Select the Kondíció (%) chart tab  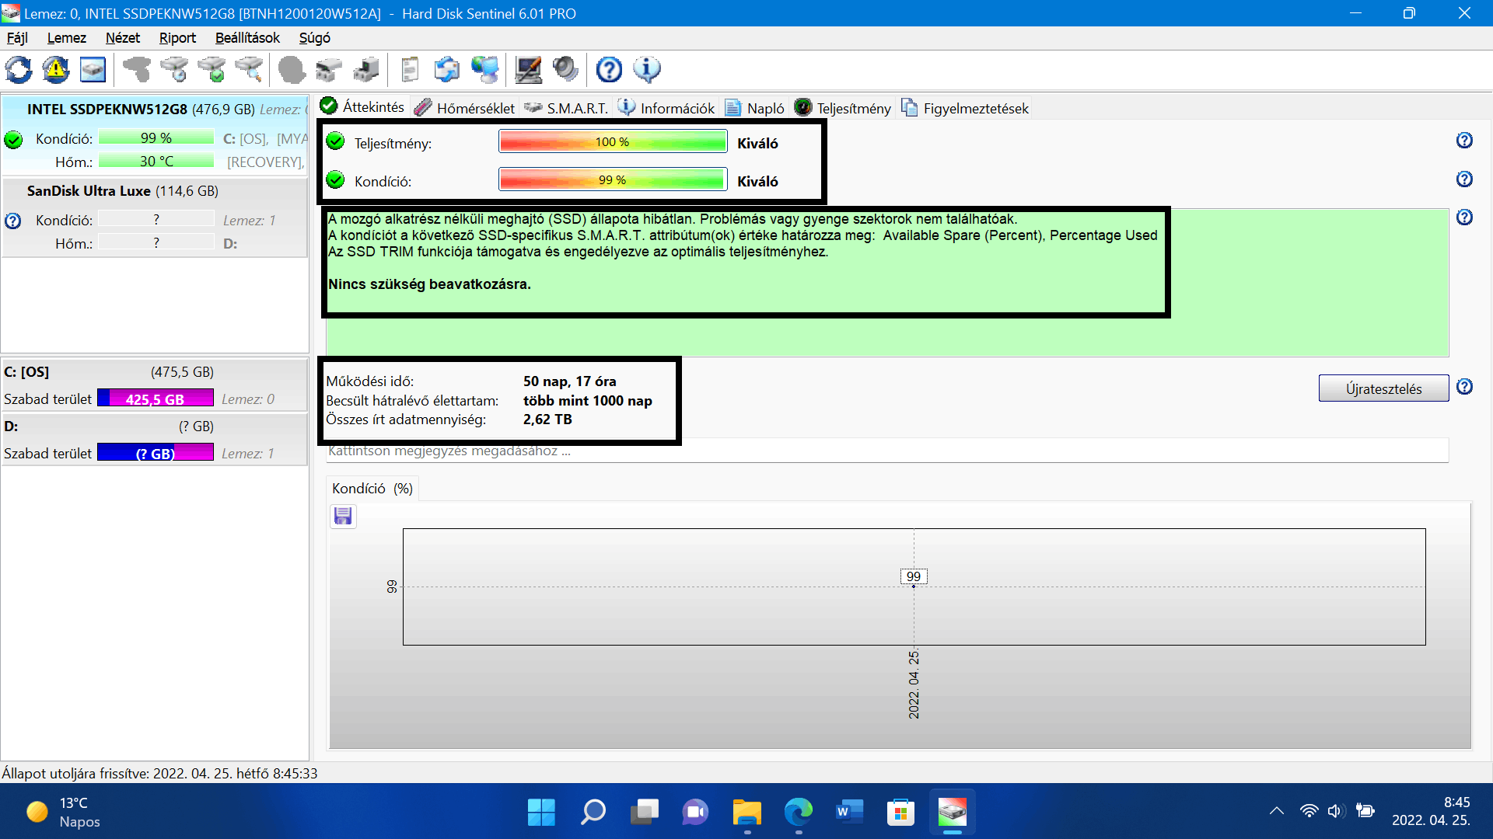pos(372,489)
